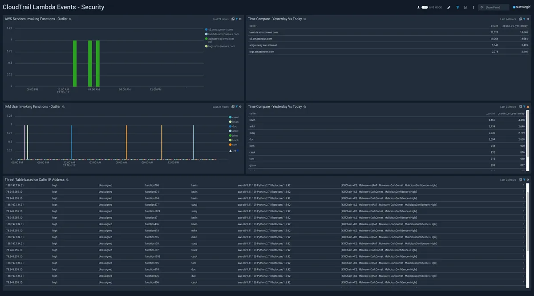
Task: Click warning triangle icon on IAM Time Compare panel
Action: [528, 107]
